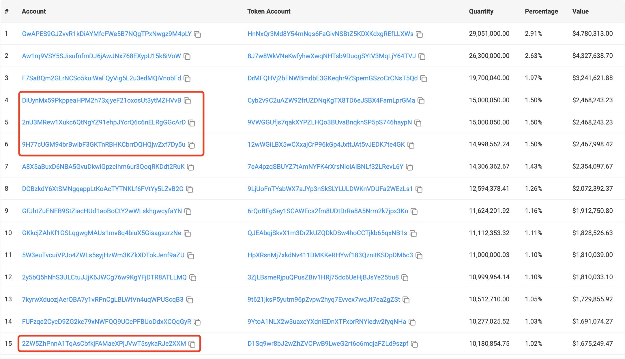The height and width of the screenshot is (359, 625).
Task: Open account F7SaBQm2GLrNCSo5kuiWaFQyVig5L2u3edMQiVnobFd
Action: pos(101,78)
